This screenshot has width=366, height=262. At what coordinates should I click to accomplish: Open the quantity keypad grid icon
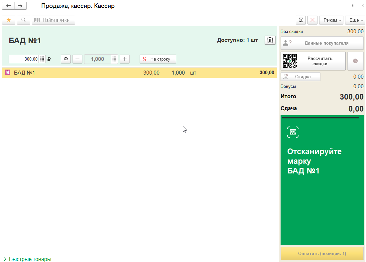click(114, 59)
